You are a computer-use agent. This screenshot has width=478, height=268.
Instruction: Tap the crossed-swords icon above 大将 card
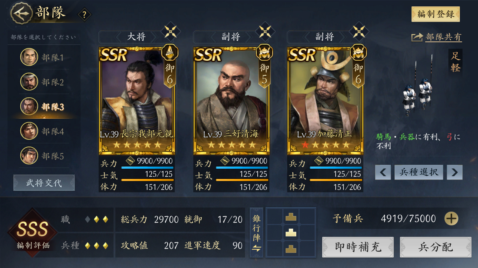(170, 31)
